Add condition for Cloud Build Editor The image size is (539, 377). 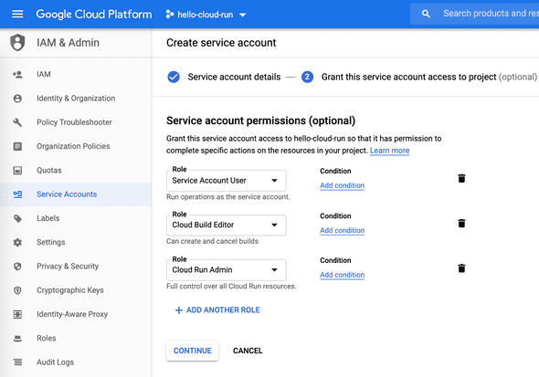(x=342, y=230)
